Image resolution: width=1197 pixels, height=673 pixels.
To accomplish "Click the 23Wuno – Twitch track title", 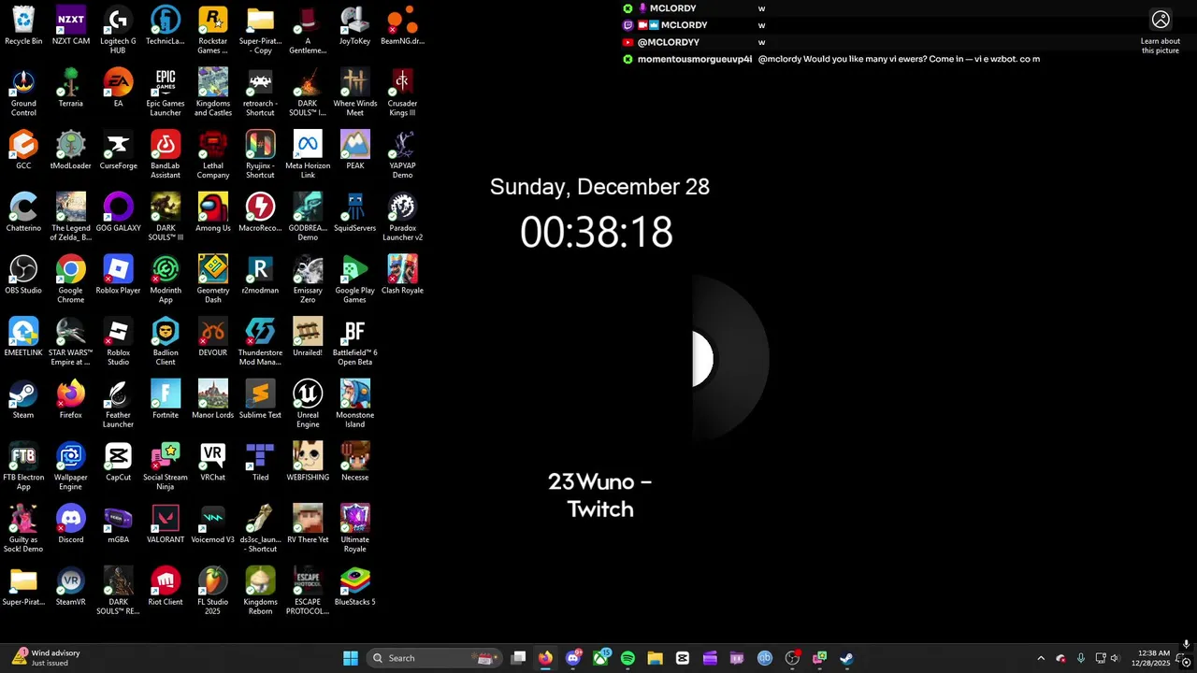I will 599,495.
